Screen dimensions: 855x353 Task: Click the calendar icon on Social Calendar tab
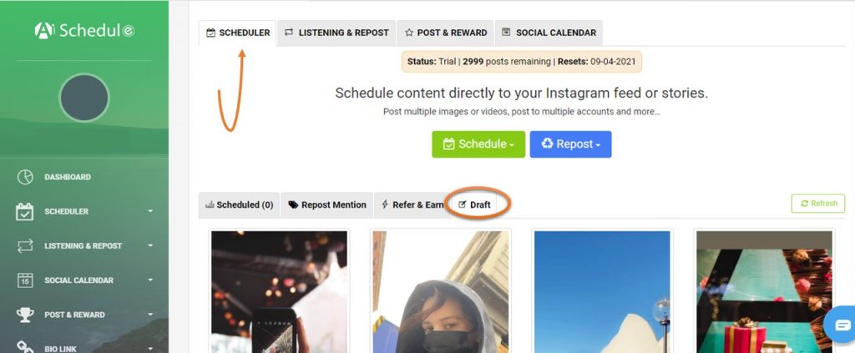(506, 33)
